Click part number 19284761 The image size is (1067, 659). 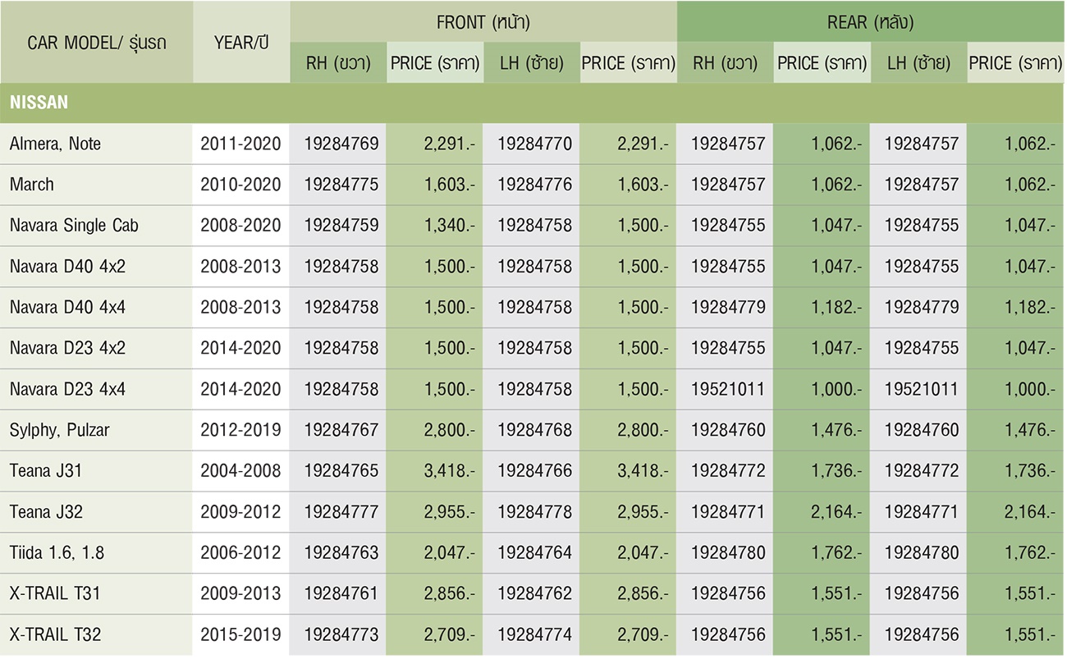pos(341,593)
